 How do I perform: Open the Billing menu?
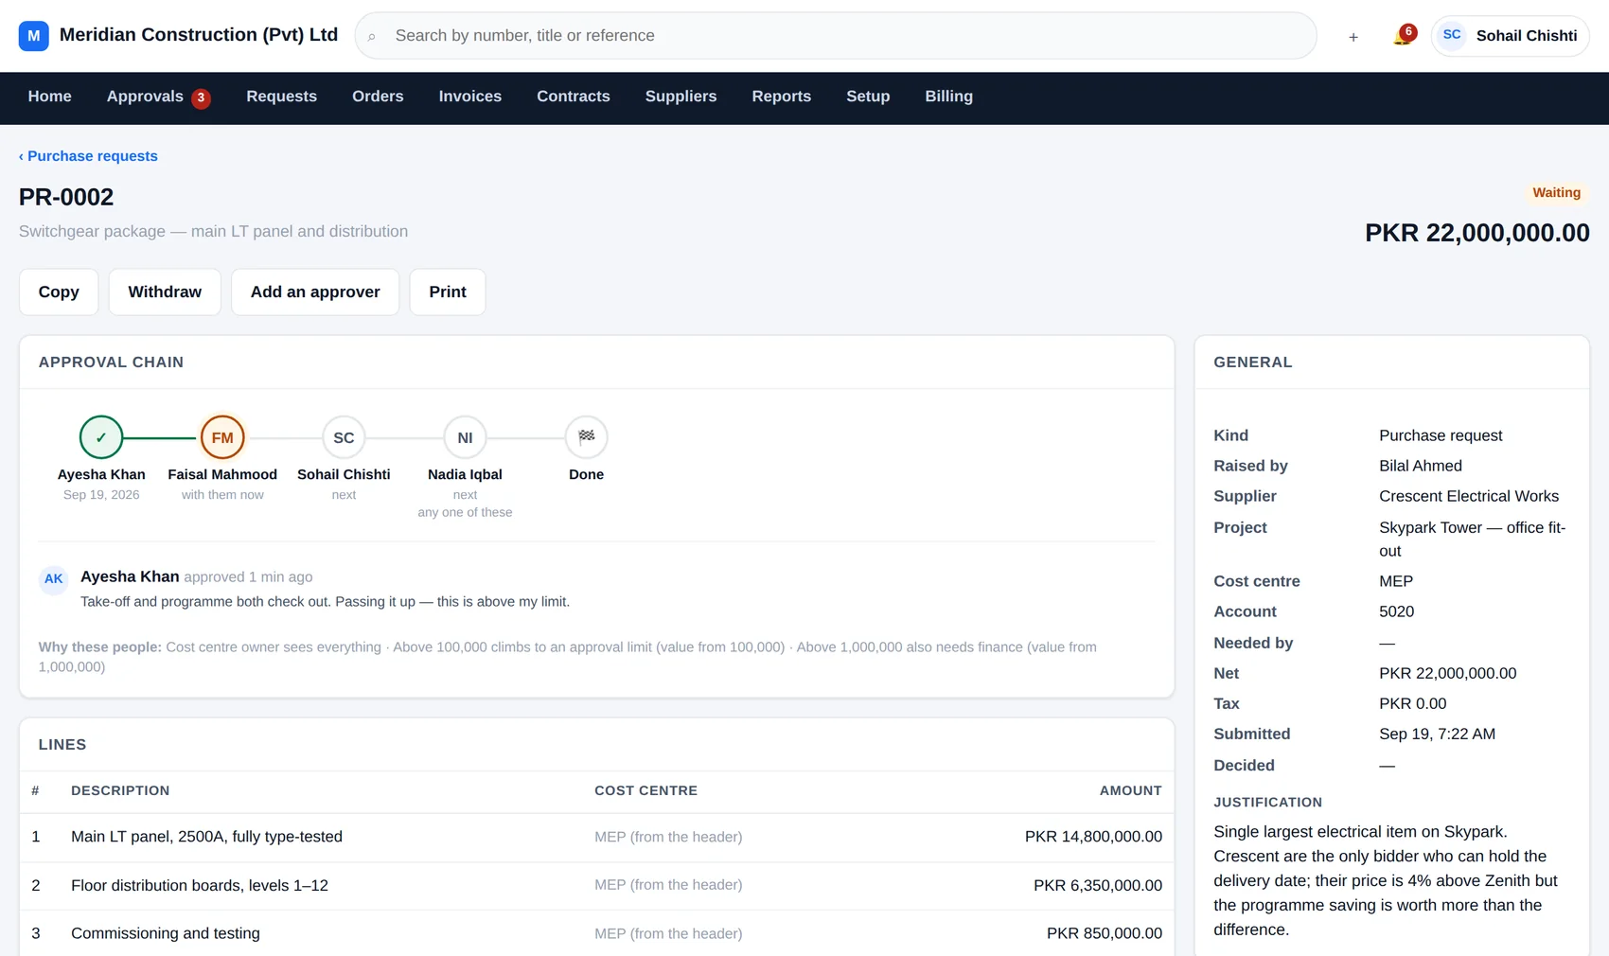[x=949, y=97]
